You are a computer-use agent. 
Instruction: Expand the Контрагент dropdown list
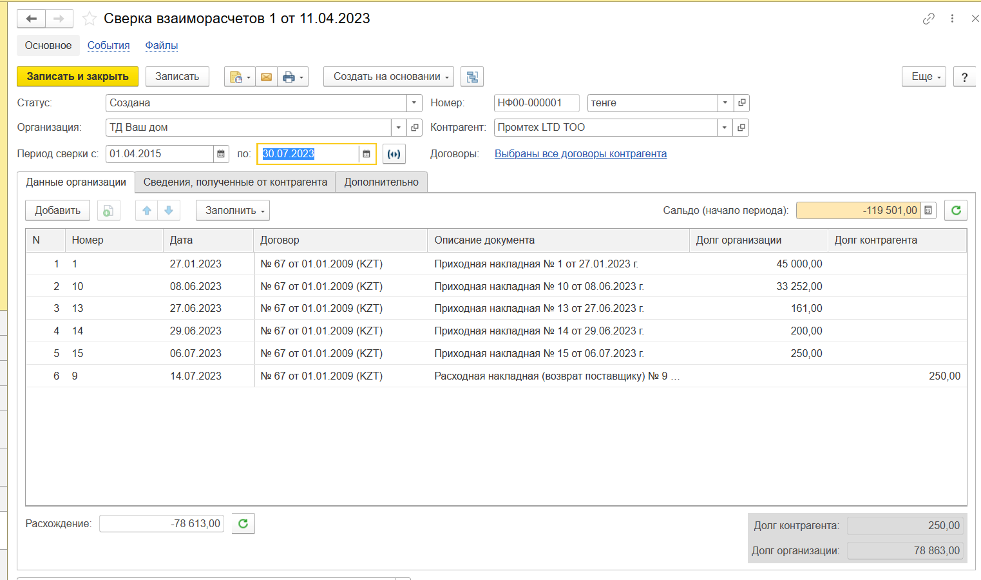tap(725, 128)
